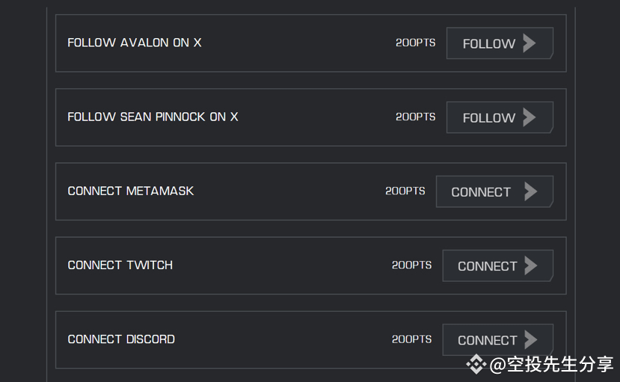Click the arrow icon on Twitch Connect button
Screen dimensions: 620x382
pos(531,265)
